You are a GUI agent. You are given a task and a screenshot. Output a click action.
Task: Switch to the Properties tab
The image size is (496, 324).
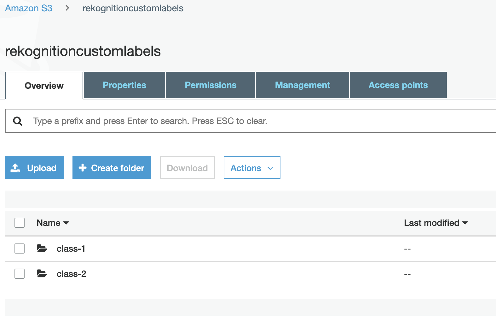[x=124, y=85]
